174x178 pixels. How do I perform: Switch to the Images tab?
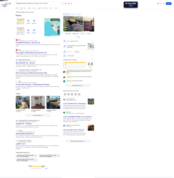pos(29,8)
